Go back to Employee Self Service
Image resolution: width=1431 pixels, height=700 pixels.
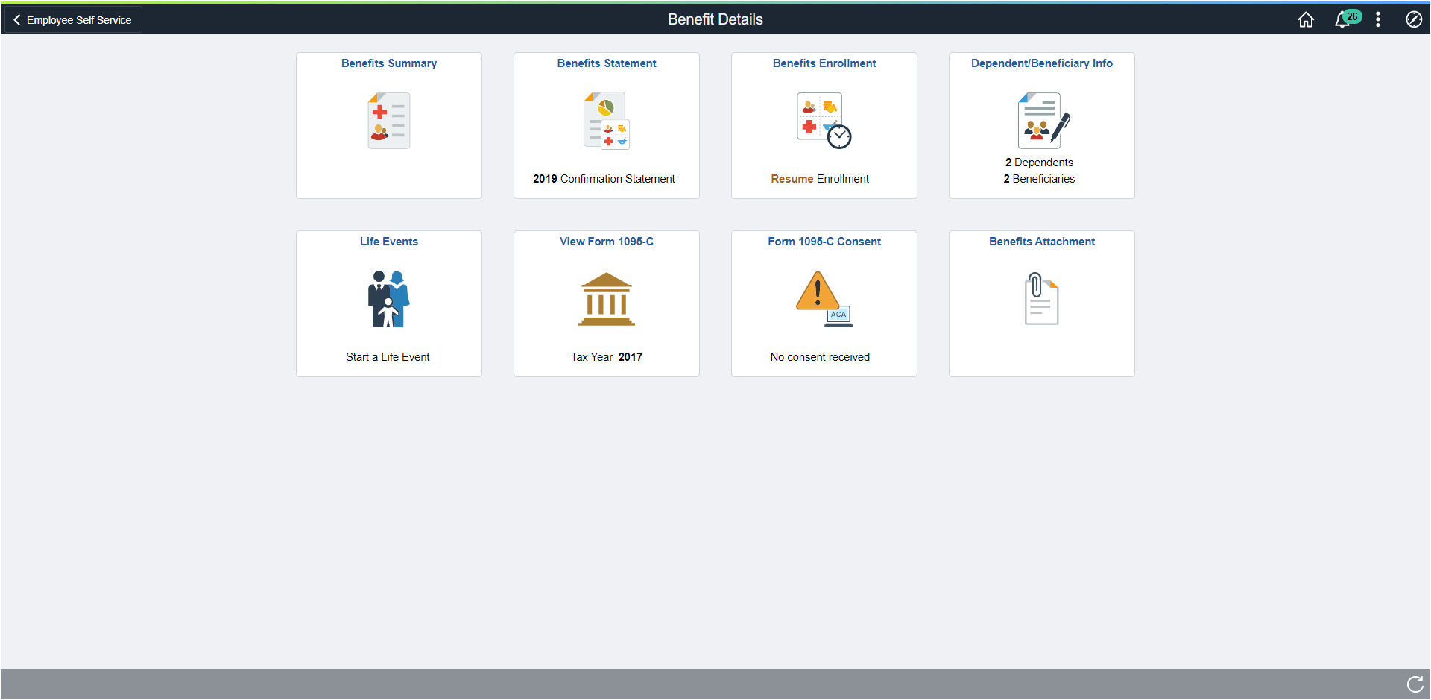coord(72,20)
